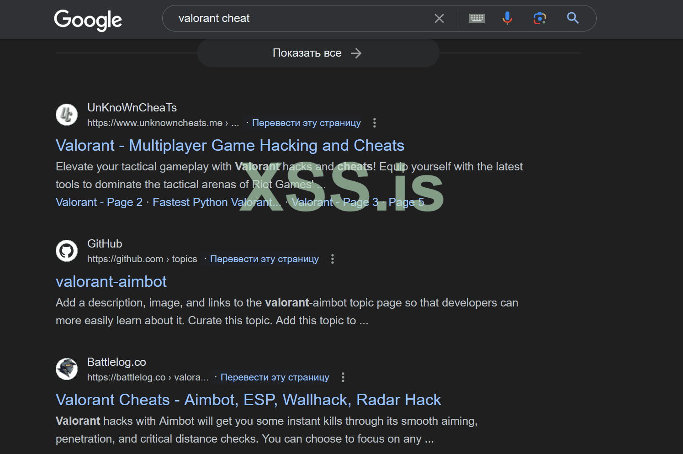Clear the search query with the X icon
The height and width of the screenshot is (454, 683).
[x=439, y=18]
